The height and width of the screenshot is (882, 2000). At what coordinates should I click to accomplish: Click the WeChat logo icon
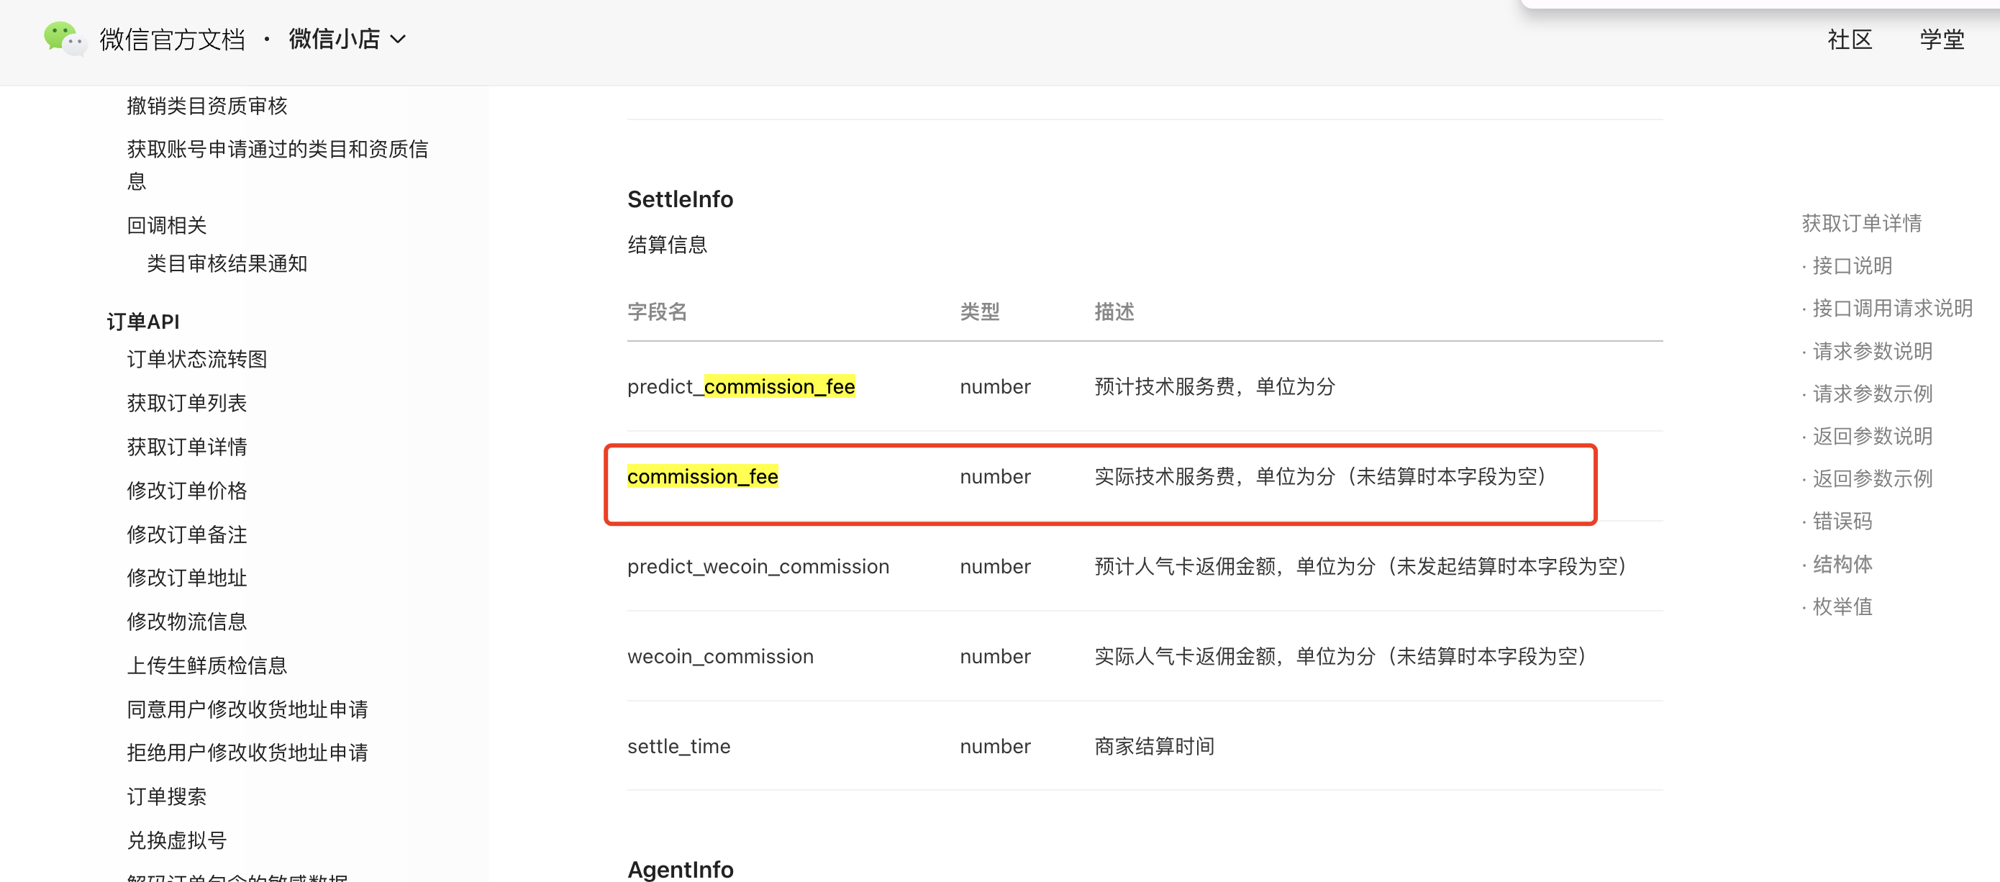tap(65, 38)
